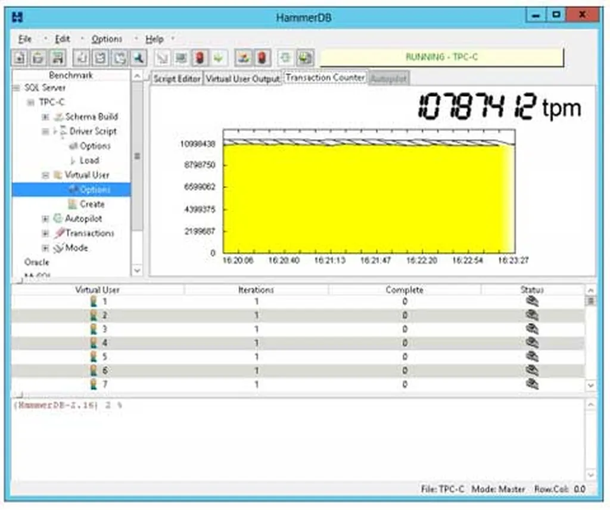The height and width of the screenshot is (510, 610).
Task: Click the save (floppy disk) toolbar icon
Action: (x=57, y=58)
